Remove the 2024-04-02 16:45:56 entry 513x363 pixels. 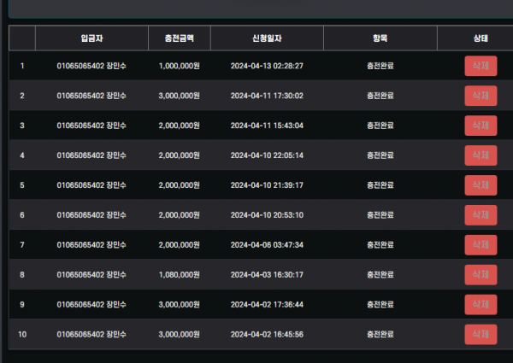click(x=481, y=334)
